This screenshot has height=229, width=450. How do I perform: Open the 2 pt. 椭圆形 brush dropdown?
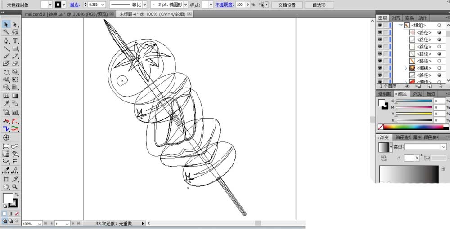pos(185,4)
